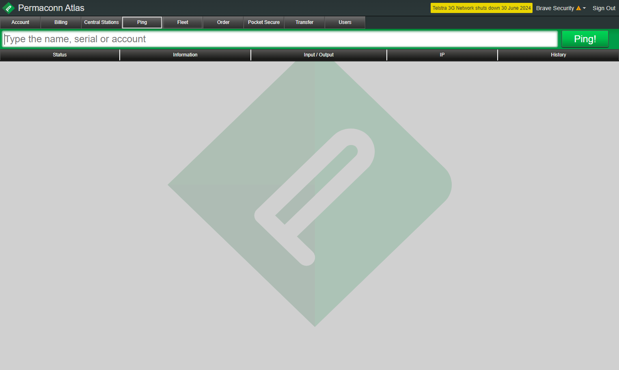The image size is (619, 370).
Task: Click the Input / Output column header
Action: point(319,55)
